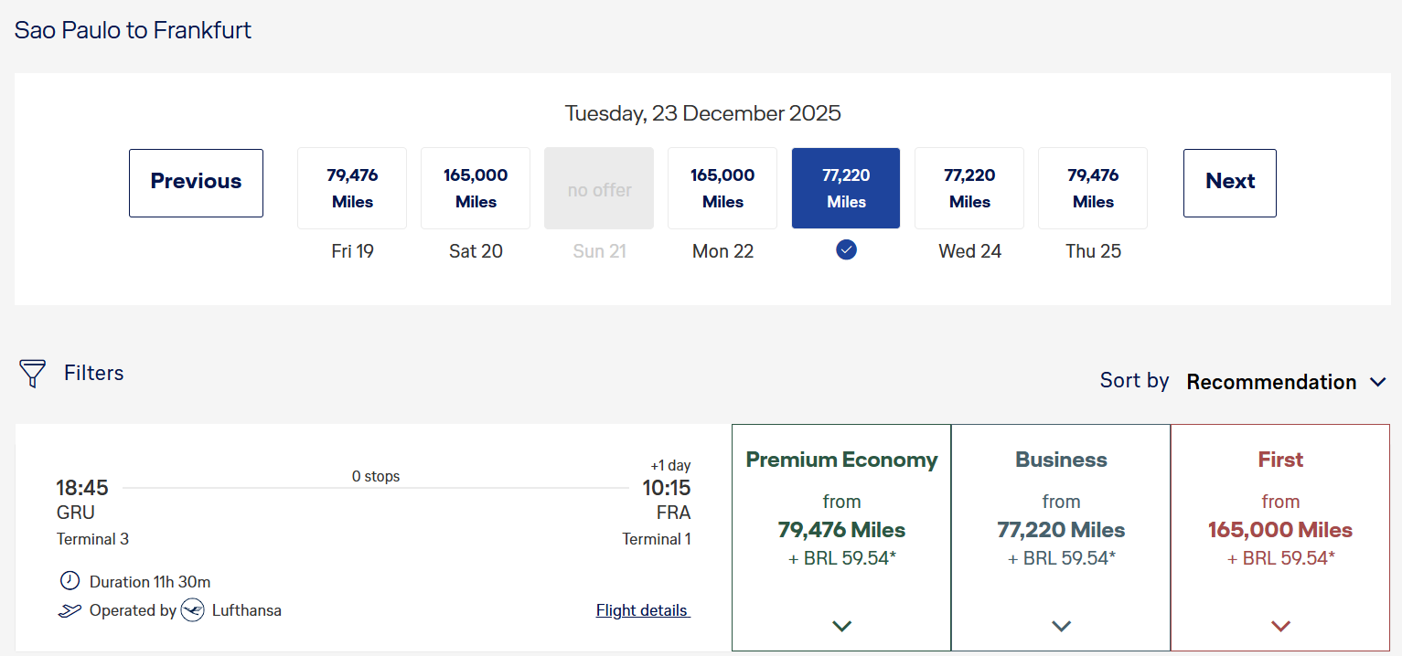The width and height of the screenshot is (1402, 656).
Task: Click the Filters funnel icon
Action: pos(33,373)
